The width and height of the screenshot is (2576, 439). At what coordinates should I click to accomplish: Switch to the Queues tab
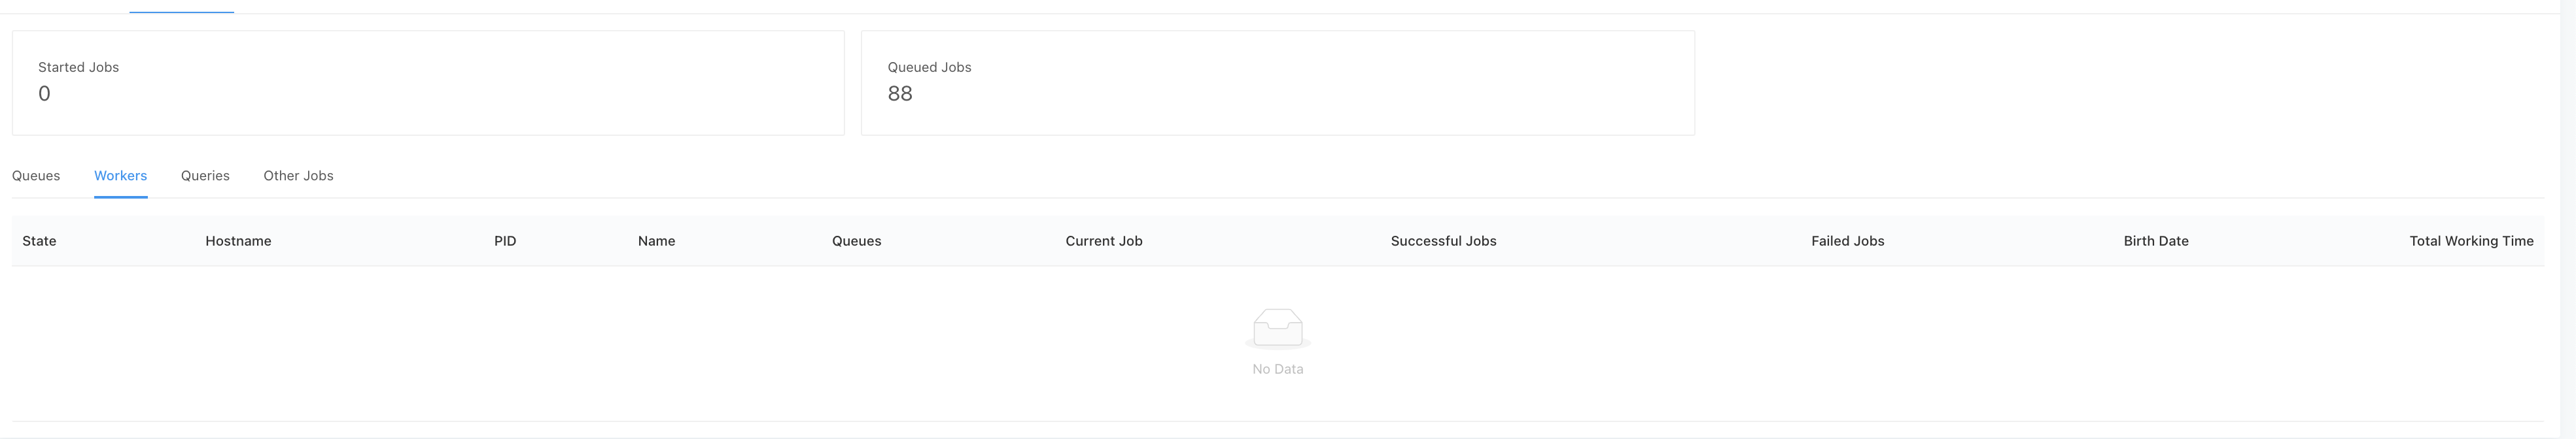36,176
